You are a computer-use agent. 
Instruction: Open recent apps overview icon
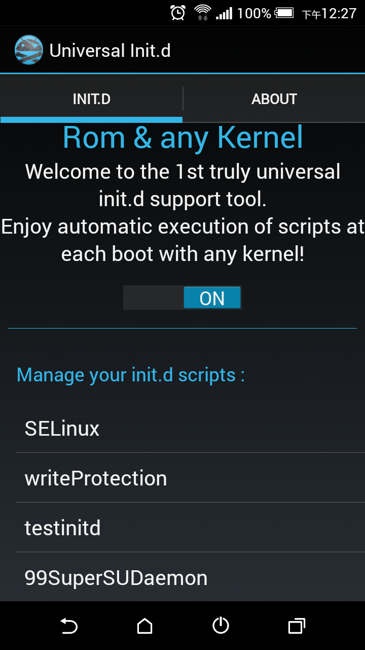click(x=297, y=626)
